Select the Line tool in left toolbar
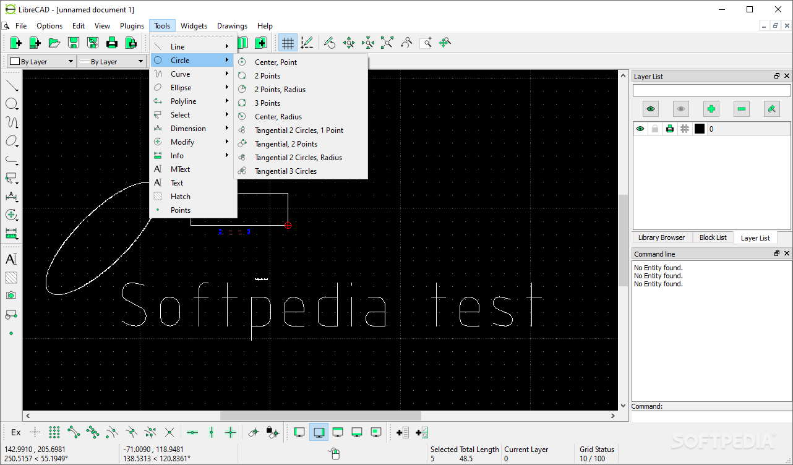793x465 pixels. tap(12, 85)
